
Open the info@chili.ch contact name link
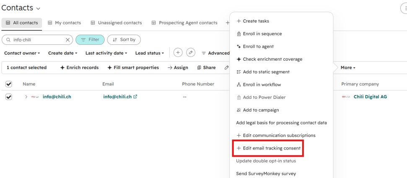click(x=57, y=97)
